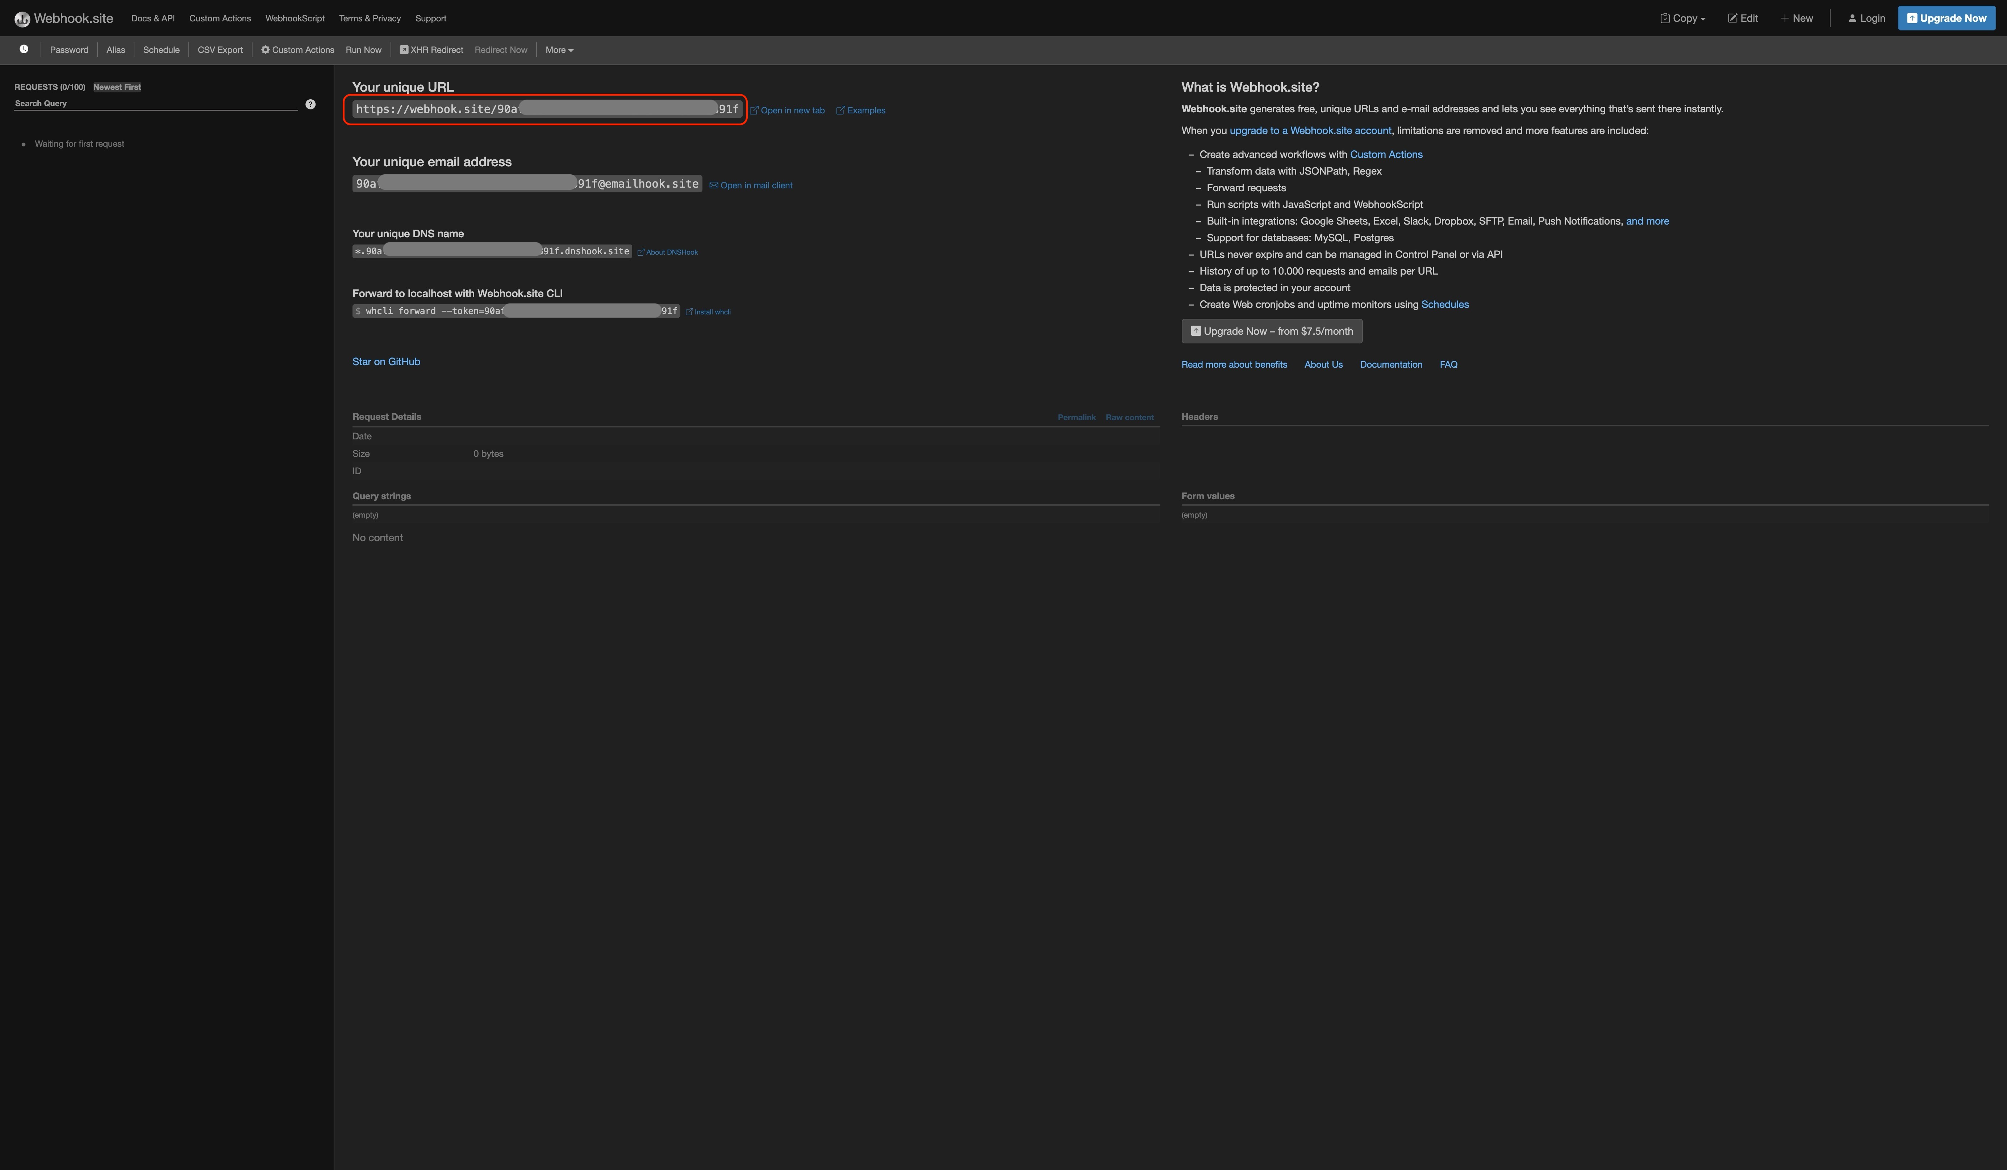Open Support page

pyautogui.click(x=431, y=18)
